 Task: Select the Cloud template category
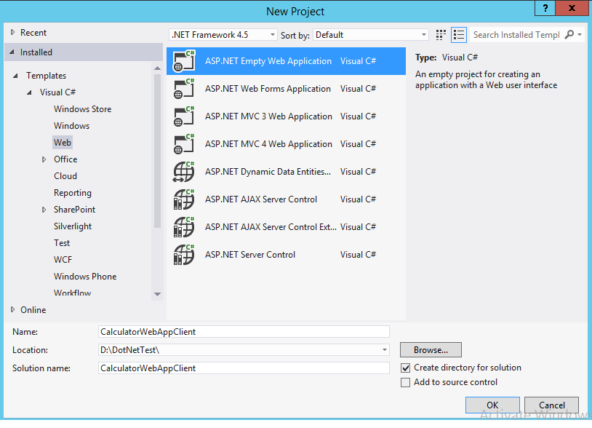click(65, 176)
